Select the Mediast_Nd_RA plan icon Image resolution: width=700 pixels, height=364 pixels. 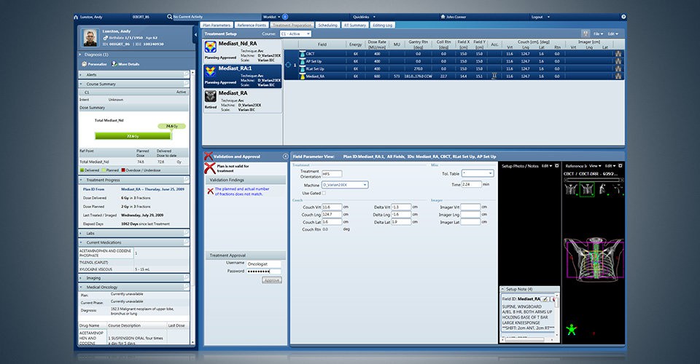click(210, 47)
